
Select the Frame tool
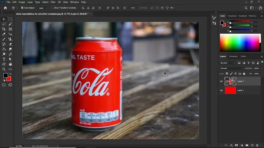[x=10, y=29]
